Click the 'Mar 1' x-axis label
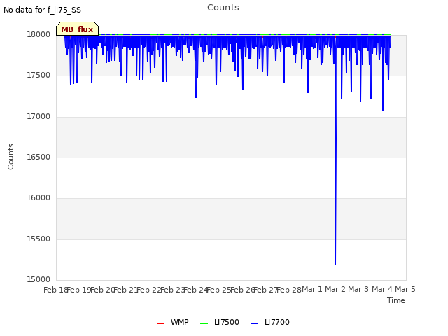The width and height of the screenshot is (448, 336). point(312,289)
